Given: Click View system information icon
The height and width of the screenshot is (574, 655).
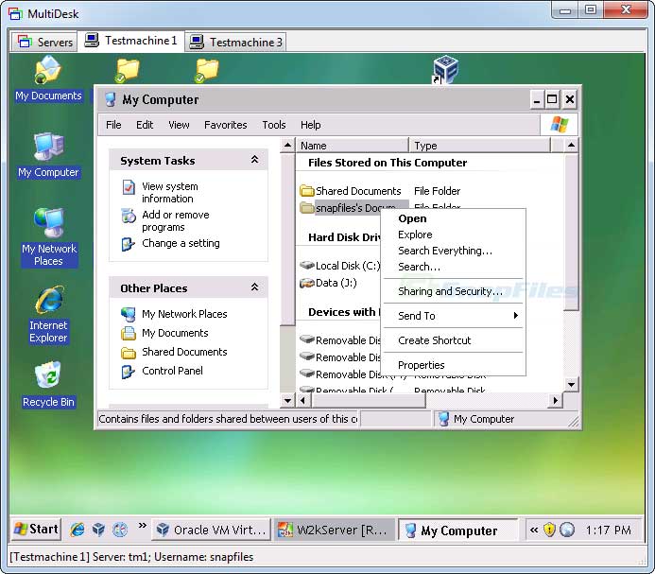Looking at the screenshot, I should tap(129, 187).
